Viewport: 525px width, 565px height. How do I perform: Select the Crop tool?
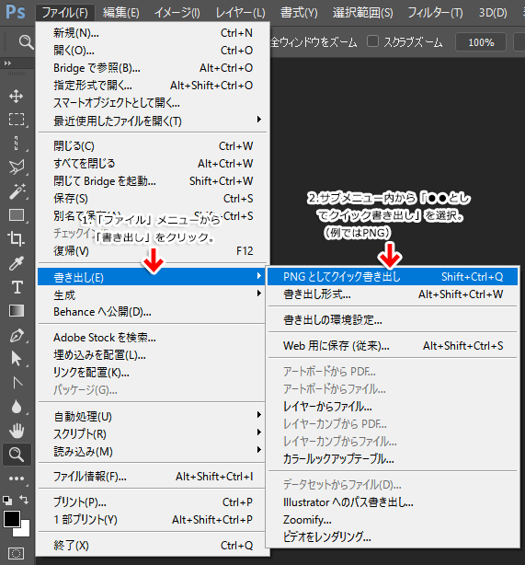point(17,238)
